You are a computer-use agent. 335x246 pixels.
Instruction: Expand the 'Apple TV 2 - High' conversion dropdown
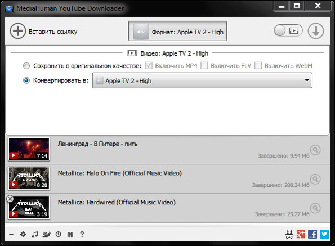(202, 80)
